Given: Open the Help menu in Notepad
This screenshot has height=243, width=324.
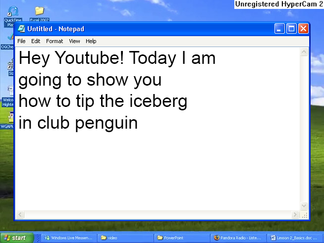Looking at the screenshot, I should (91, 41).
